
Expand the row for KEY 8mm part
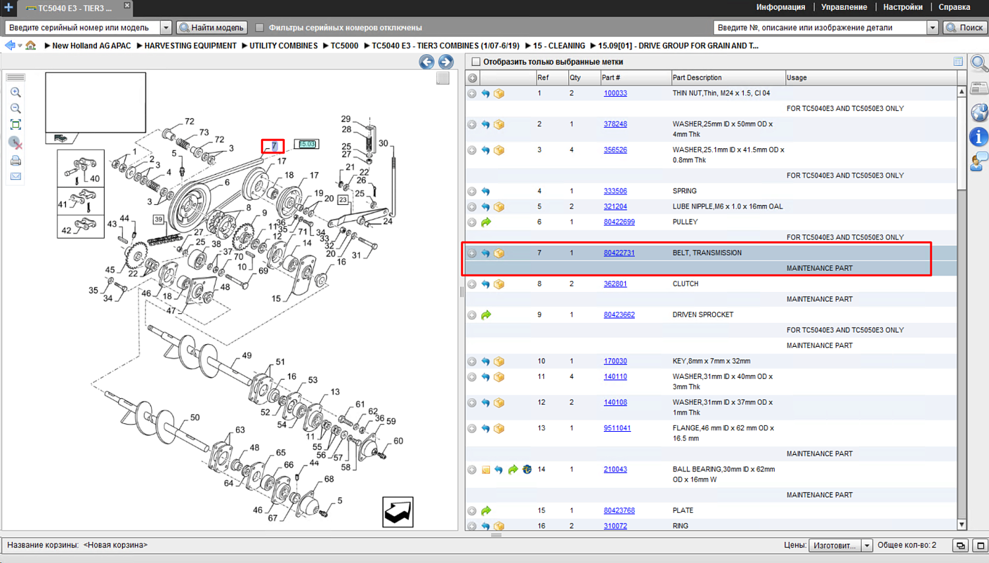point(472,361)
